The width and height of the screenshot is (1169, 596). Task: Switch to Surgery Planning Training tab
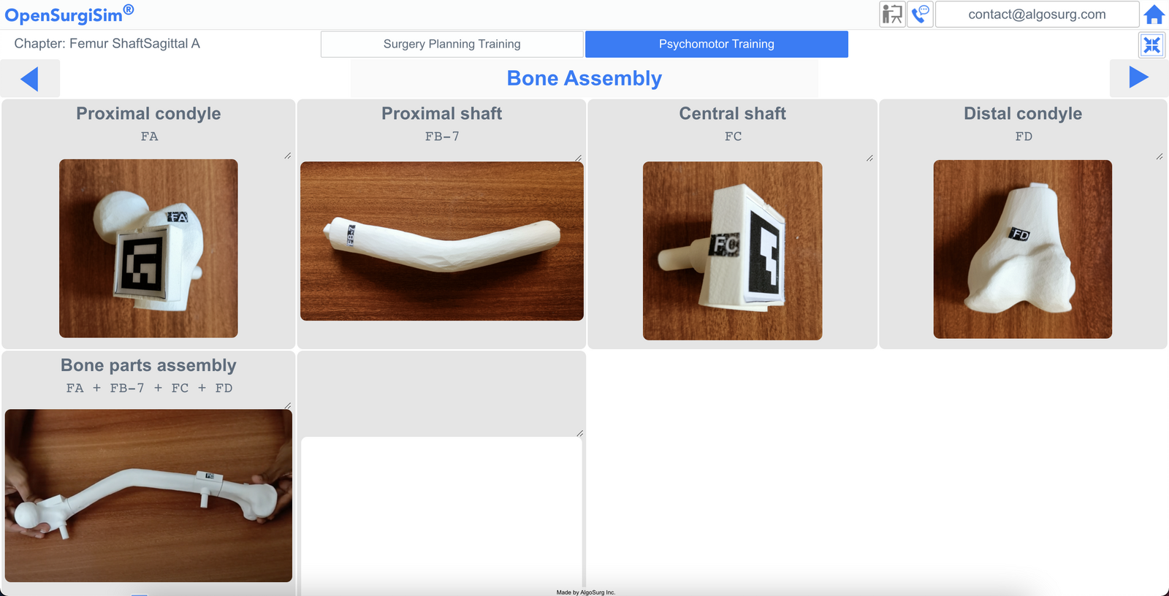point(452,44)
